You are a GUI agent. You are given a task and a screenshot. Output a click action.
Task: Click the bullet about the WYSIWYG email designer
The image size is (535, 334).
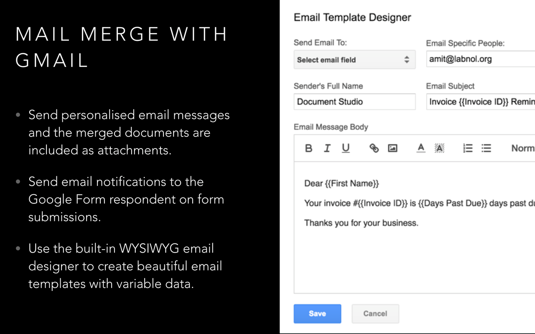click(x=125, y=266)
